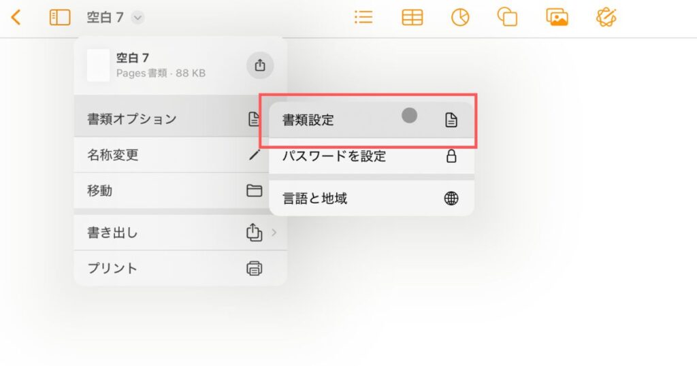Expand the 書き出し export submenu
The height and width of the screenshot is (366, 697).
coord(180,232)
